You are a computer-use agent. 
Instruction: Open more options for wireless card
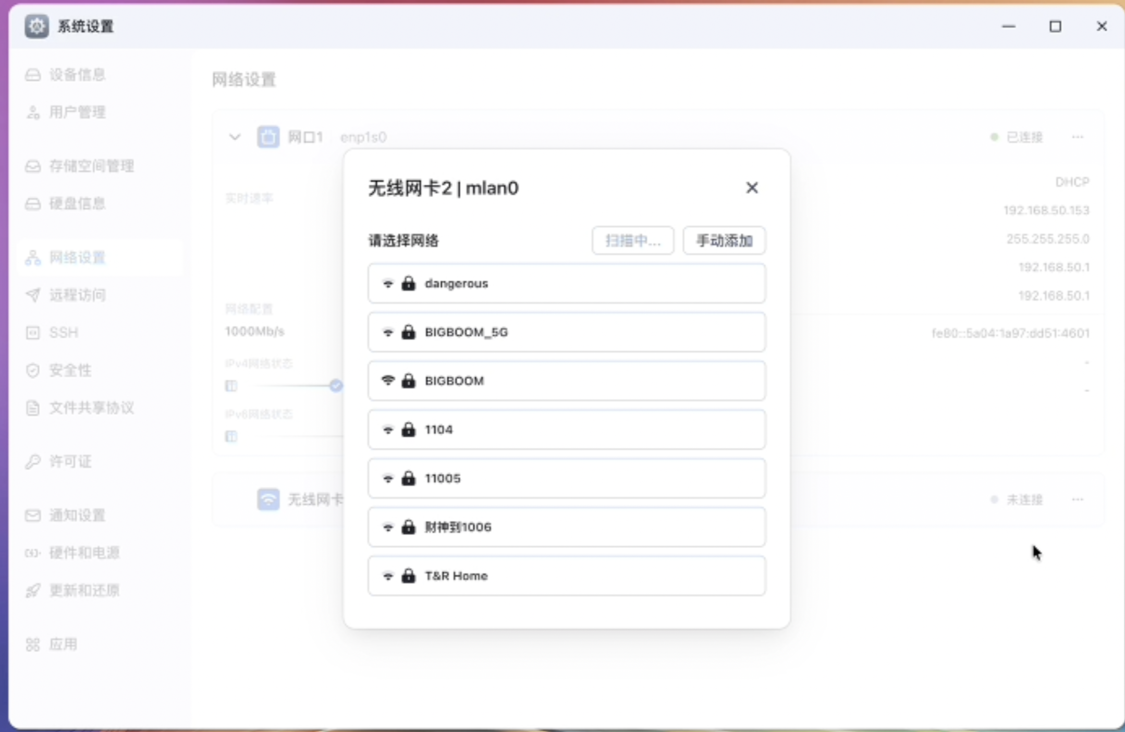1078,499
